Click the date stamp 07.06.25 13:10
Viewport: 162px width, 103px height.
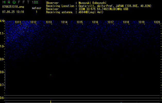coord(13,12)
